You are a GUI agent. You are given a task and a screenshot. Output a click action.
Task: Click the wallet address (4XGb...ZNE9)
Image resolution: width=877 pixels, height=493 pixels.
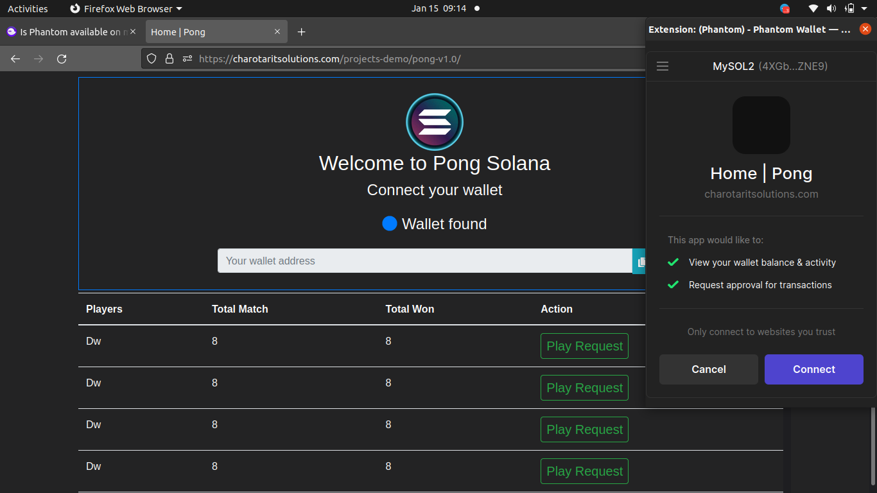793,66
